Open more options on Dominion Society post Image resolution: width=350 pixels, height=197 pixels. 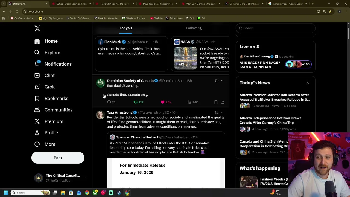223,81
